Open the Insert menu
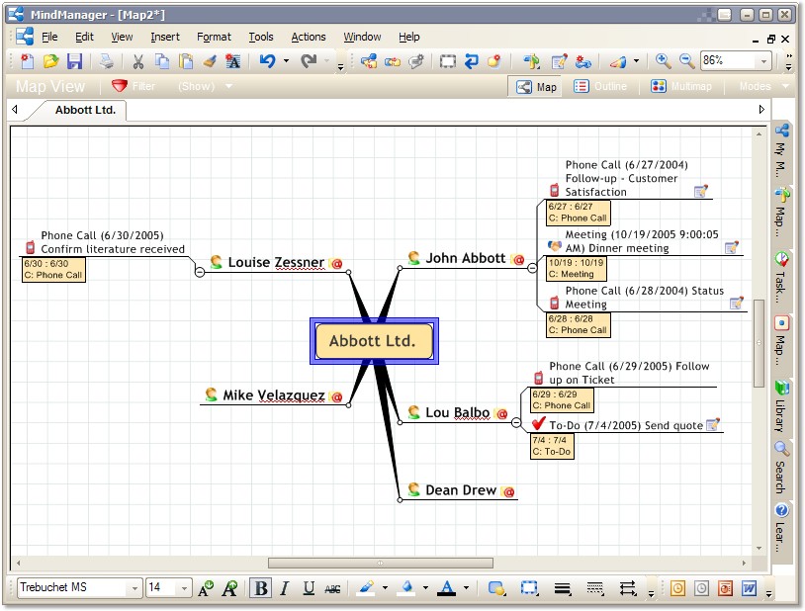Screen dimensions: 805x611 coord(165,37)
